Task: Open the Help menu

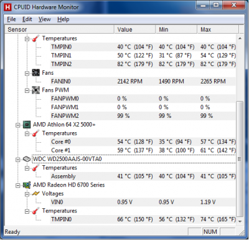Action: tap(63, 19)
